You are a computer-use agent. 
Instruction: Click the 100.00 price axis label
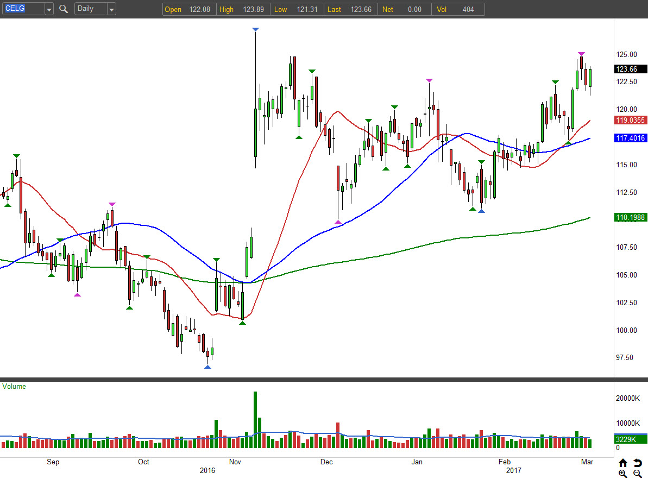[626, 330]
